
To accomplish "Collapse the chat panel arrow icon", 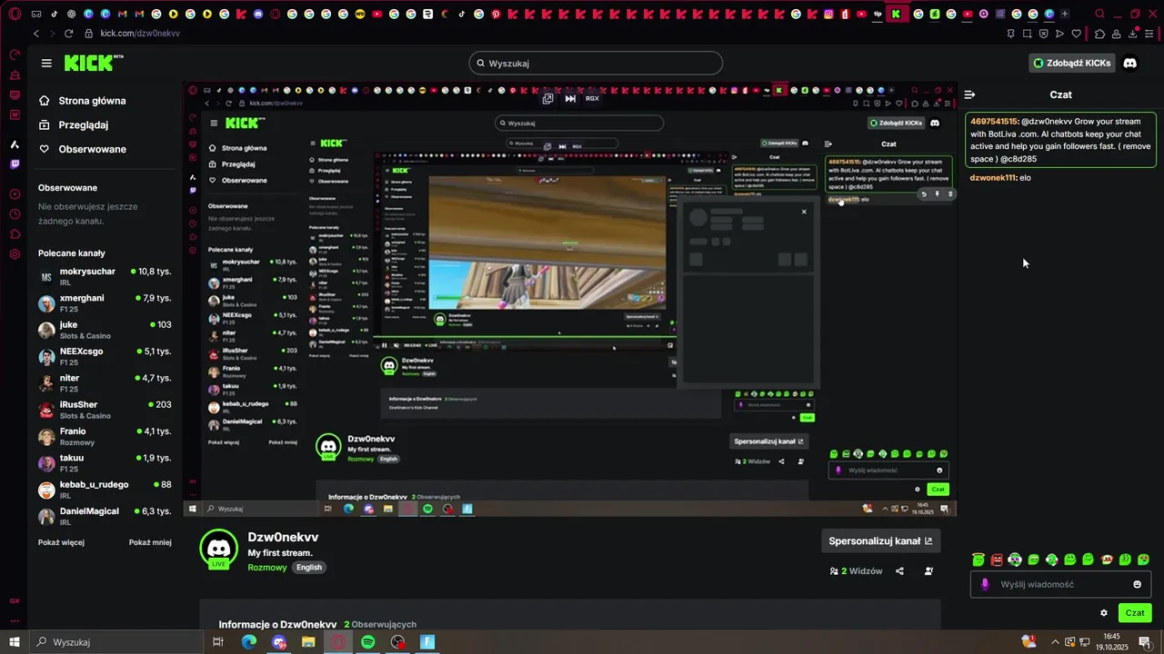I will click(x=970, y=94).
